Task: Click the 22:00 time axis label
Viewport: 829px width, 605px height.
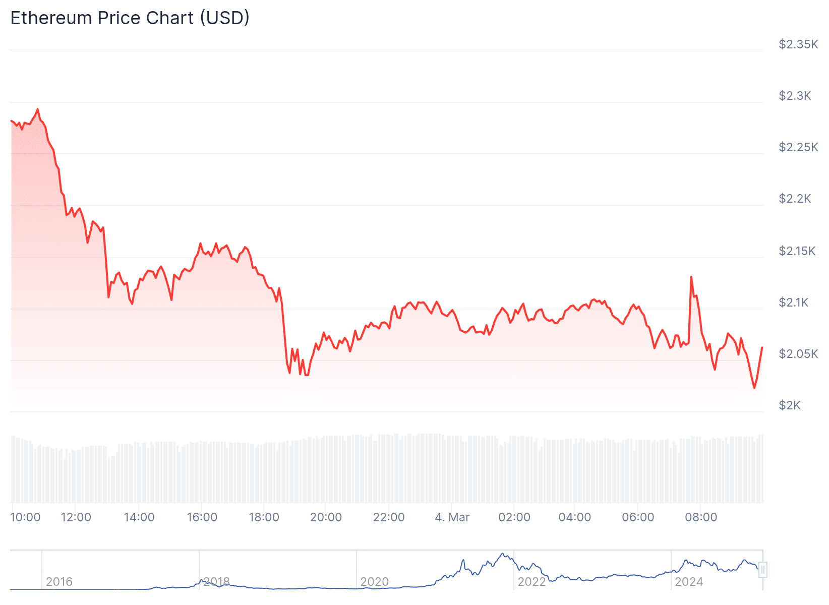Action: click(389, 517)
